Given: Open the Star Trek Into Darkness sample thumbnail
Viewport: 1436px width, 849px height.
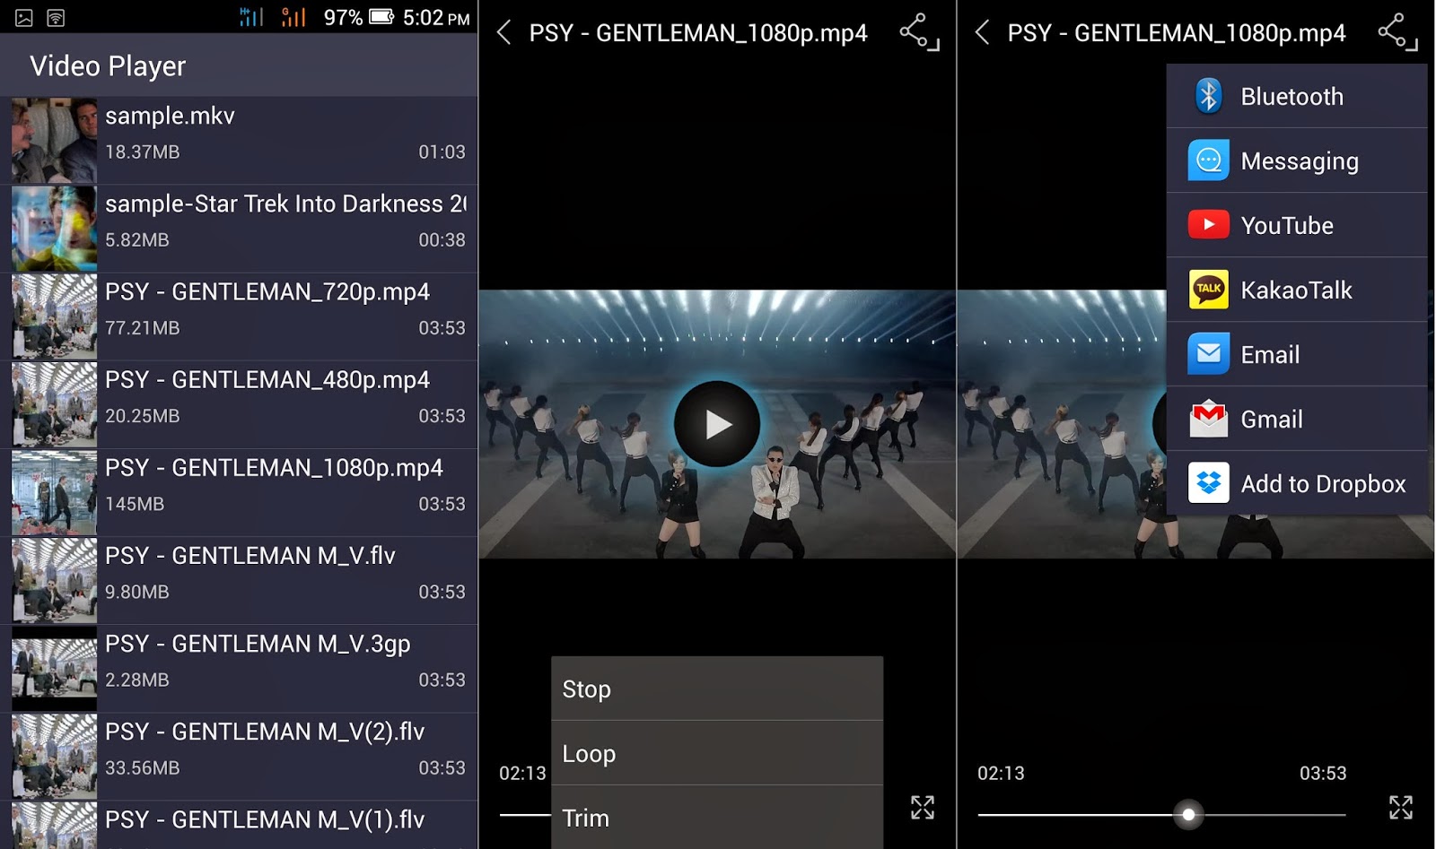Looking at the screenshot, I should 54,229.
